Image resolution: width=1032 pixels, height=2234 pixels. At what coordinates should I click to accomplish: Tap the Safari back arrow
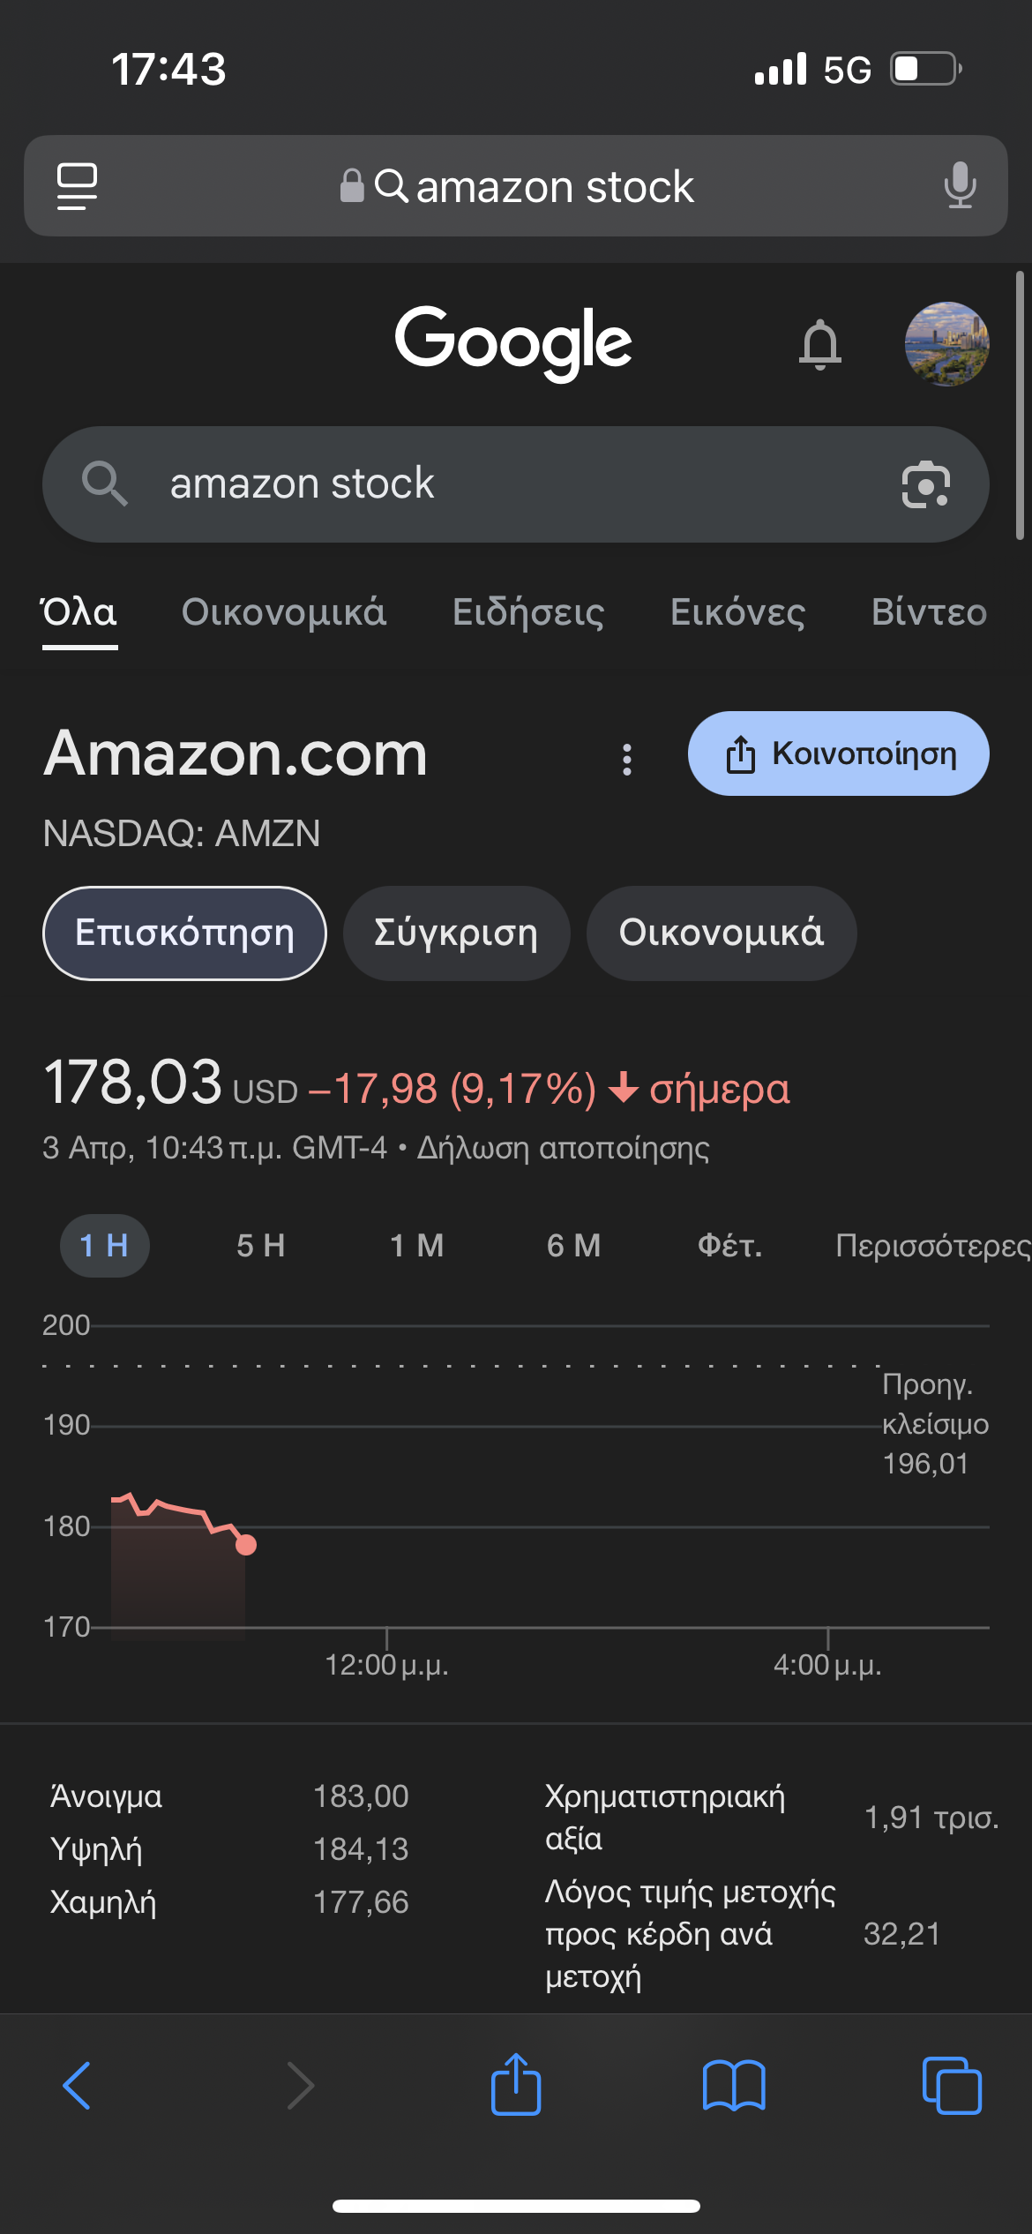click(78, 2086)
